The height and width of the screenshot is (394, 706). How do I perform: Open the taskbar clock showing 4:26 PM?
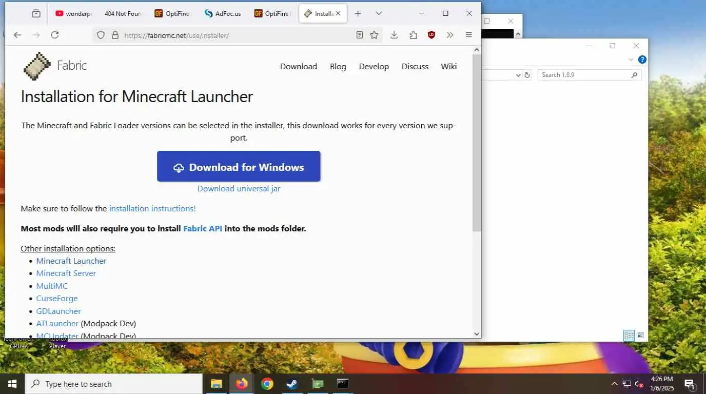tap(662, 384)
